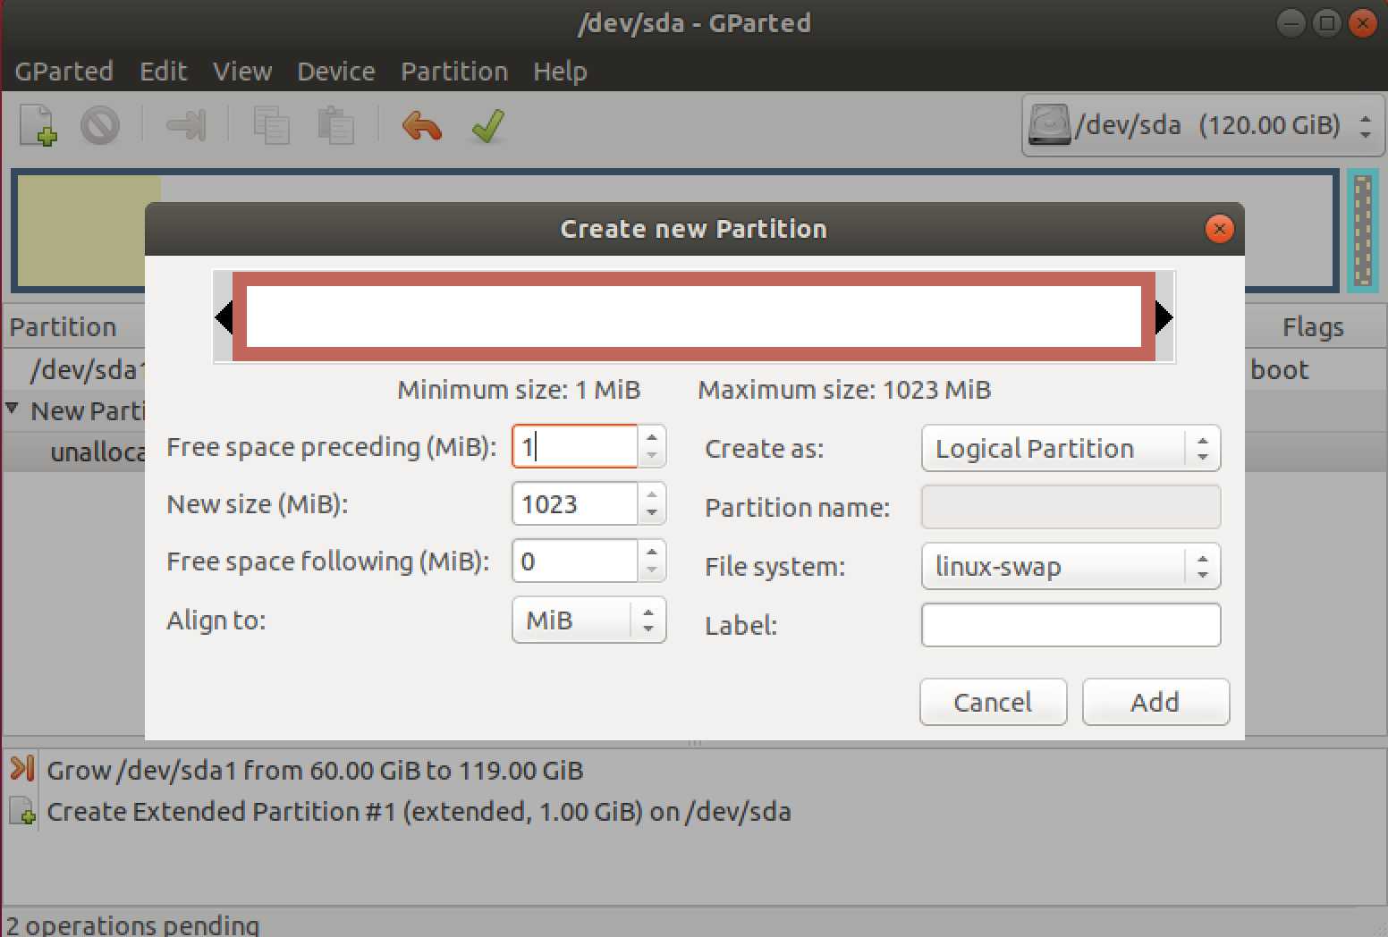This screenshot has width=1388, height=937.
Task: Open the Device menu
Action: 336,72
